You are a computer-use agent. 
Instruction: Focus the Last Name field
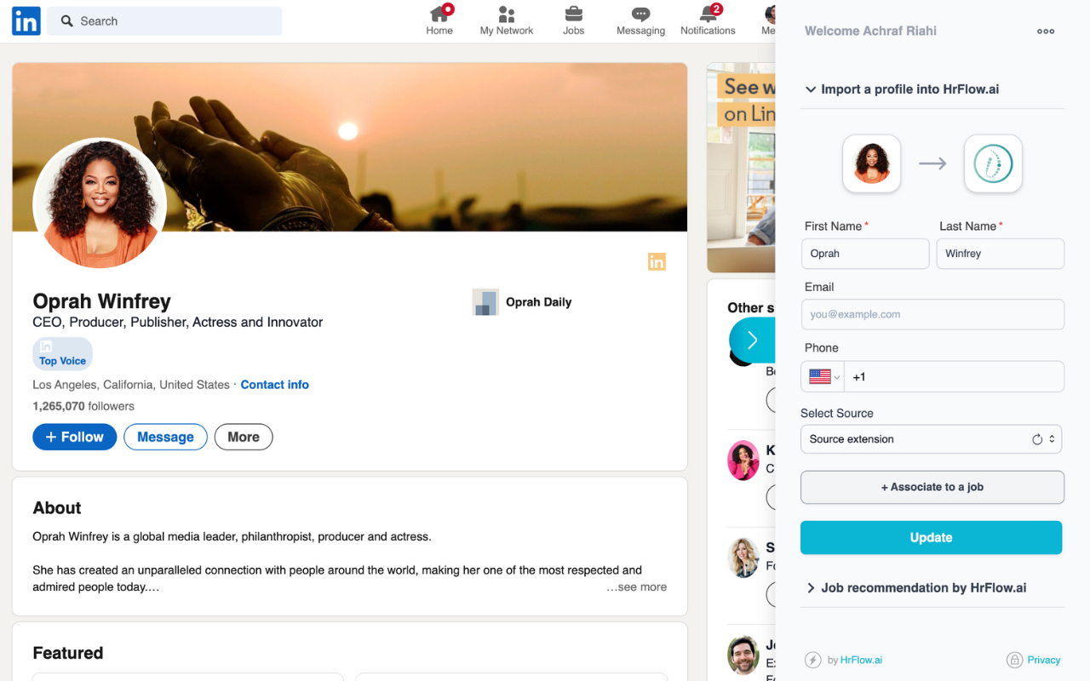[1001, 254]
